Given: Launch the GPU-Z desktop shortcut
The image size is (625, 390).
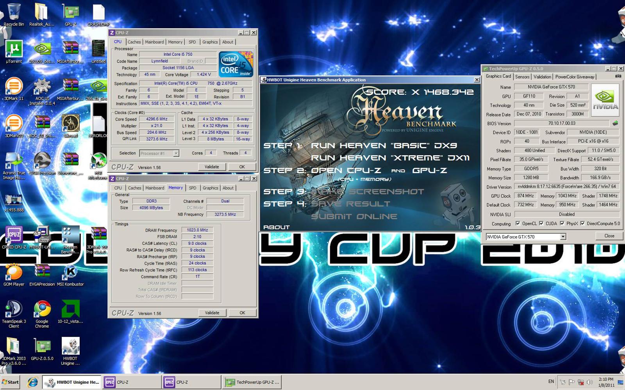Looking at the screenshot, I should point(70,15).
